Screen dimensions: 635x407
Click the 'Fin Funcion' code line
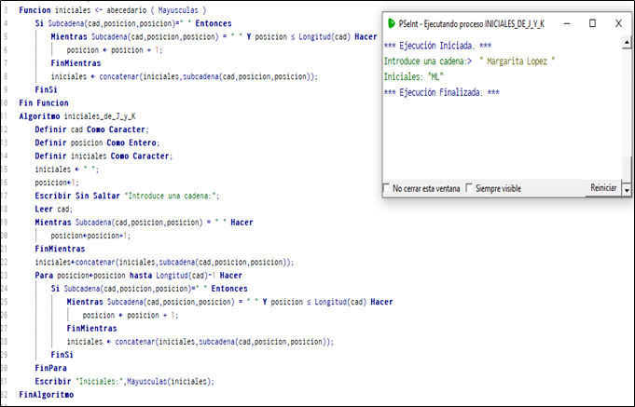pos(46,102)
